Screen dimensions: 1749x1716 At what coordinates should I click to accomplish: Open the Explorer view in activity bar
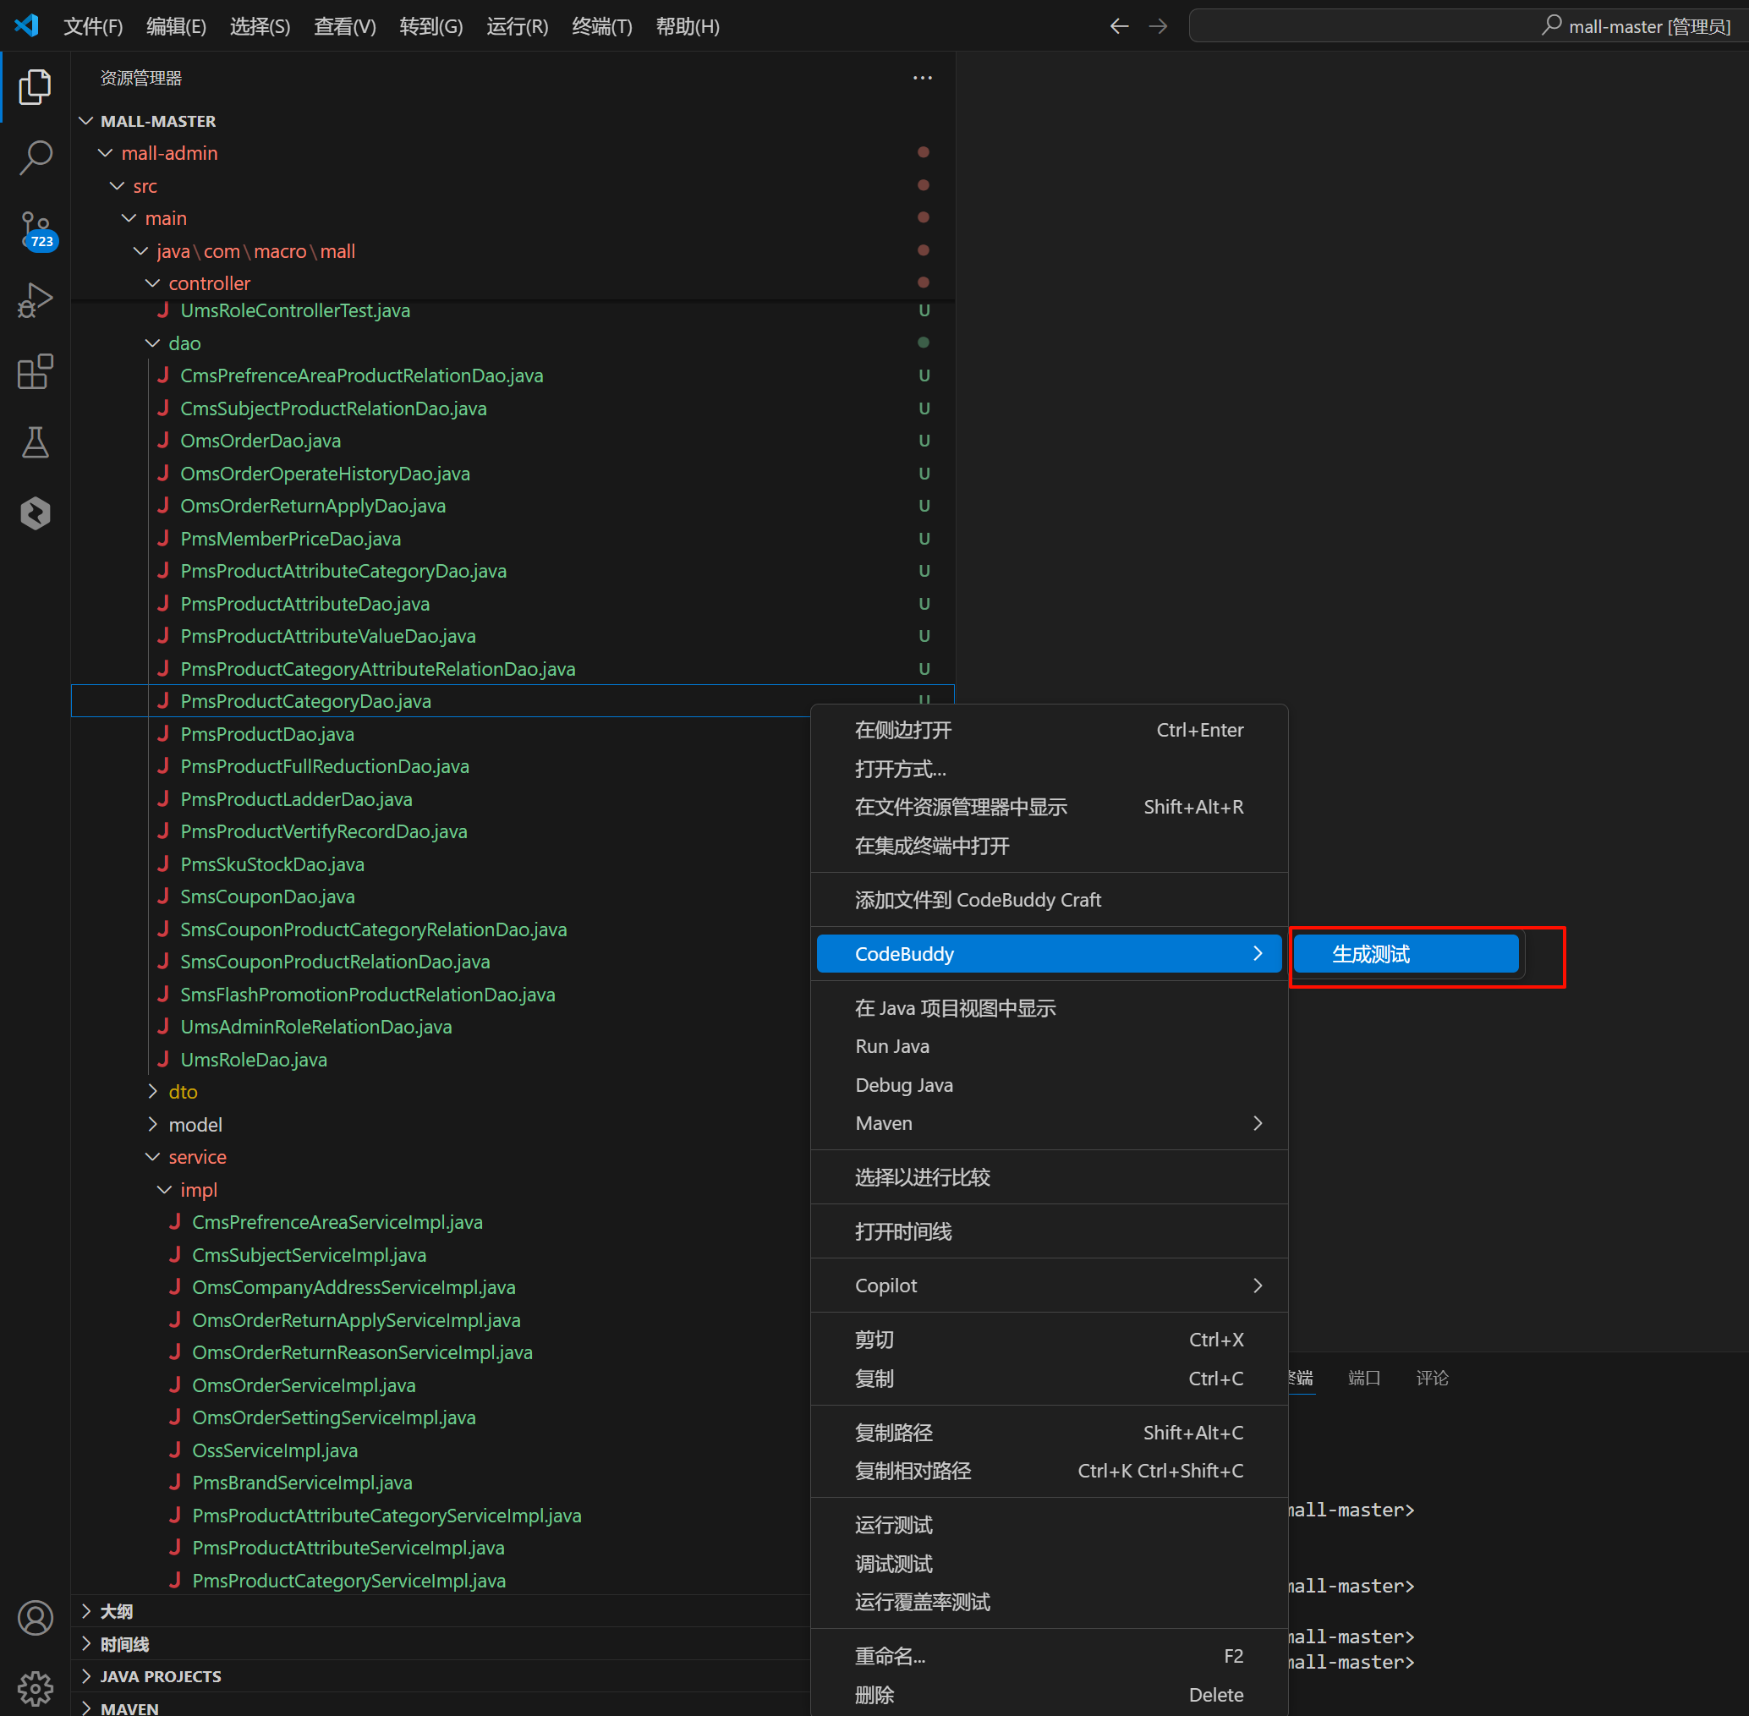[36, 86]
